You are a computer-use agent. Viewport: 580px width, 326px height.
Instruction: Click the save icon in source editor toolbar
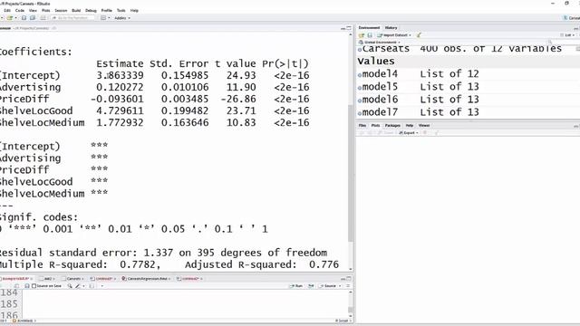coord(26,286)
